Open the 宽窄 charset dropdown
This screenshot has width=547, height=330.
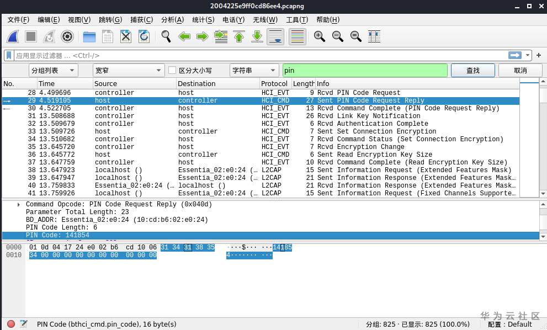pyautogui.click(x=129, y=71)
